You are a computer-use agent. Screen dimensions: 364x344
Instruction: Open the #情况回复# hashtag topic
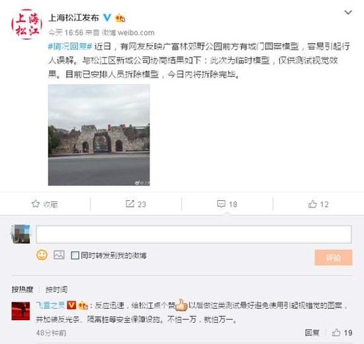[70, 46]
